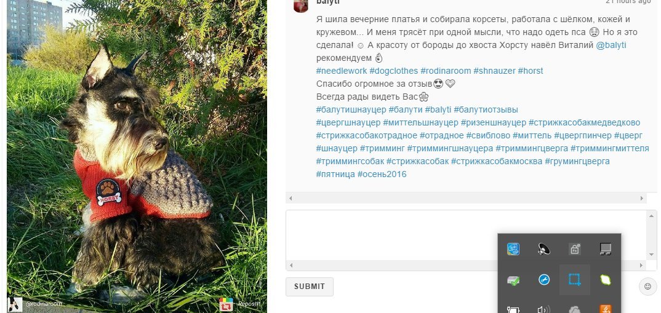Image resolution: width=661 pixels, height=313 pixels.
Task: Open the touchpad tray icon
Action: coord(606,249)
